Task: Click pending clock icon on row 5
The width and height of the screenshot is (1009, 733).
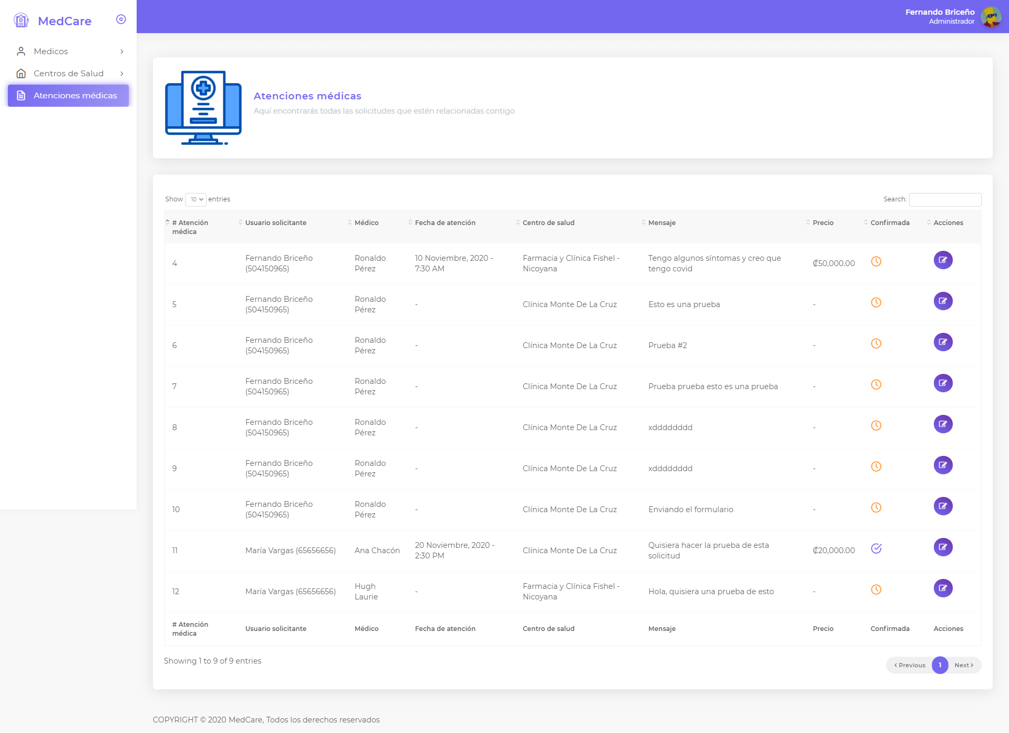Action: tap(876, 302)
